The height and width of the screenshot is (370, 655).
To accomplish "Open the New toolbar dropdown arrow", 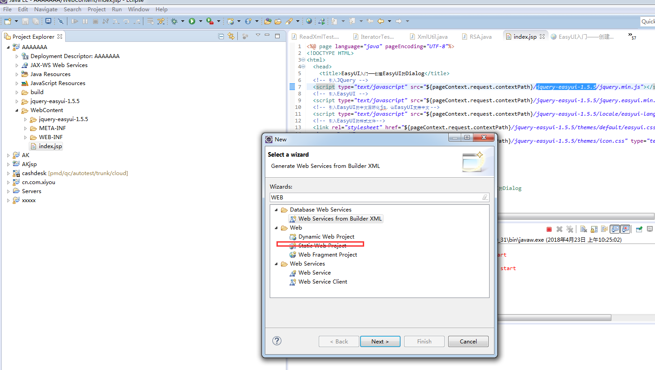I will [x=16, y=21].
